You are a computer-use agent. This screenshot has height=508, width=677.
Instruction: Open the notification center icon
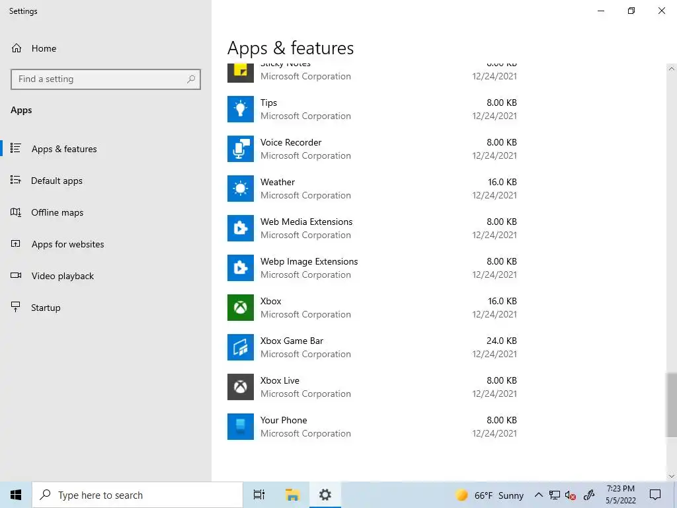point(655,495)
